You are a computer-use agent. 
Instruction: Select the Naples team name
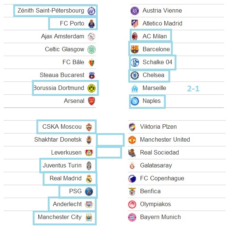click(151, 101)
